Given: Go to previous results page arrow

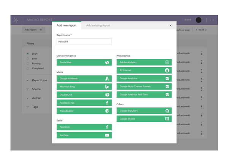Looking at the screenshot, I should click(196, 30).
